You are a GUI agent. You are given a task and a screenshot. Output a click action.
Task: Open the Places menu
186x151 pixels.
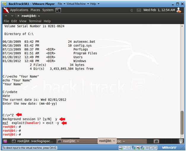click(35, 10)
